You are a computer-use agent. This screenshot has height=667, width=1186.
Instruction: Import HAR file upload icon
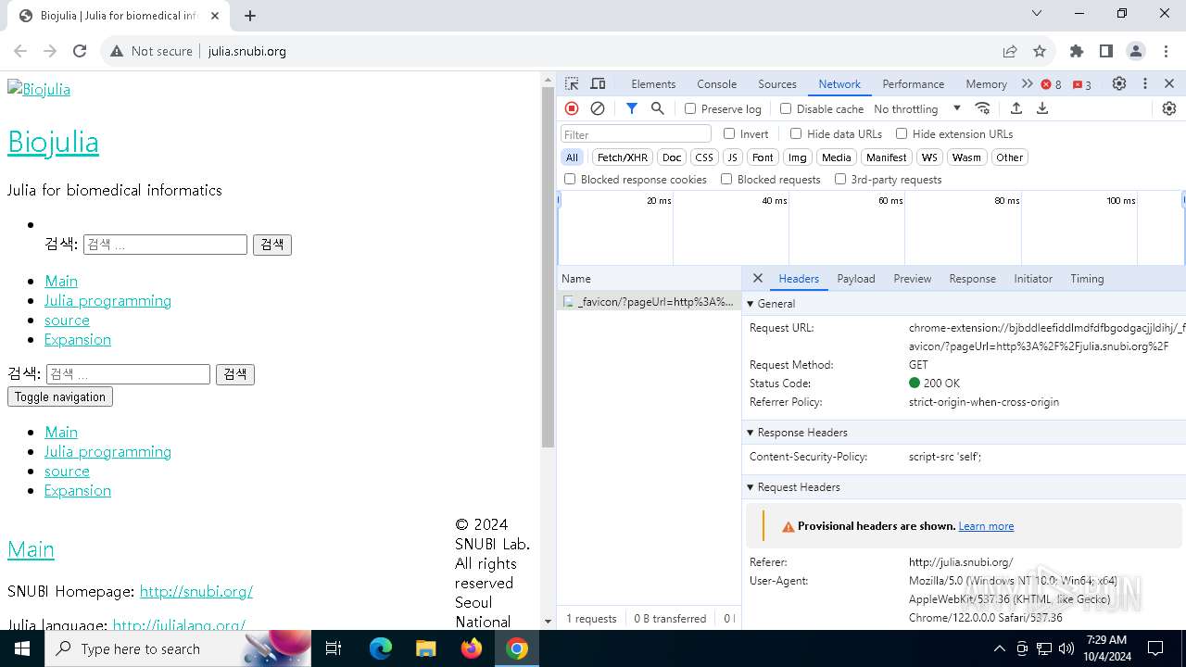tap(1016, 108)
